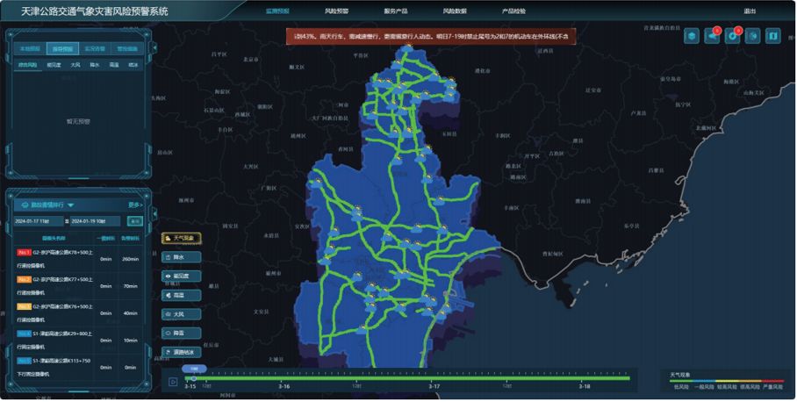Collapse the upper left panel side arrow

(154, 47)
